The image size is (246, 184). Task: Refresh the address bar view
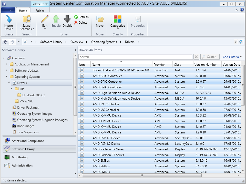241,42
